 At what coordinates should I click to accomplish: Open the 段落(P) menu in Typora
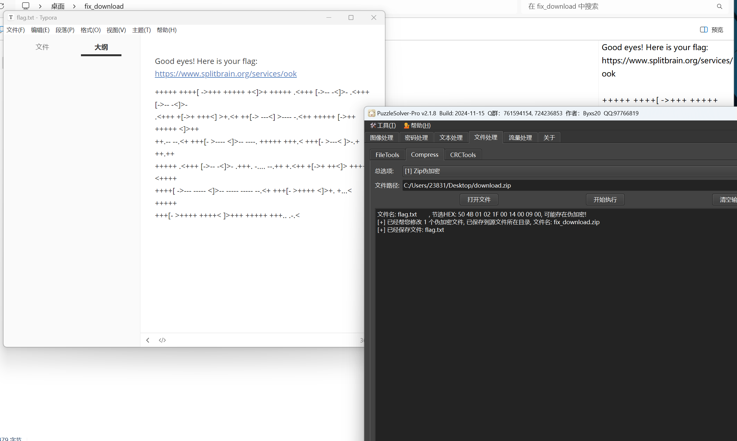click(x=65, y=30)
